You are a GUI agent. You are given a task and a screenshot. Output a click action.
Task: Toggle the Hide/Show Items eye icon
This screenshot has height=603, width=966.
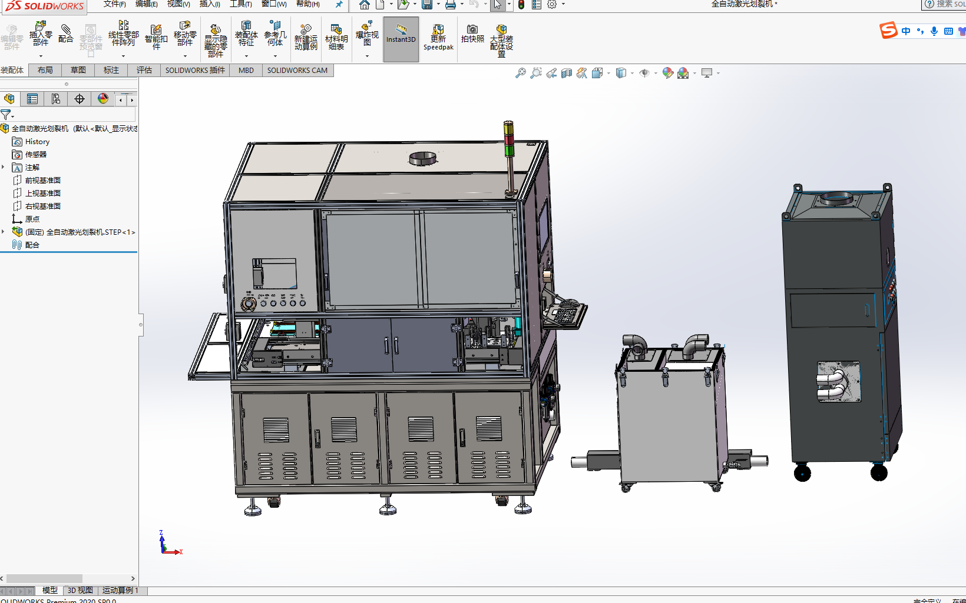644,73
